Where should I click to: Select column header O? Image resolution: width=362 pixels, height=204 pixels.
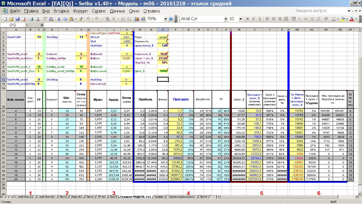163,29
